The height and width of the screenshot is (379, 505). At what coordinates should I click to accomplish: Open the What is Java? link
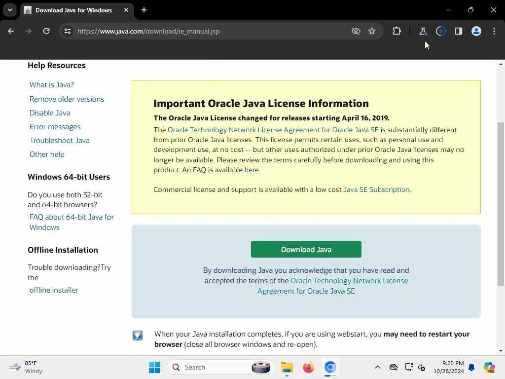click(x=51, y=85)
